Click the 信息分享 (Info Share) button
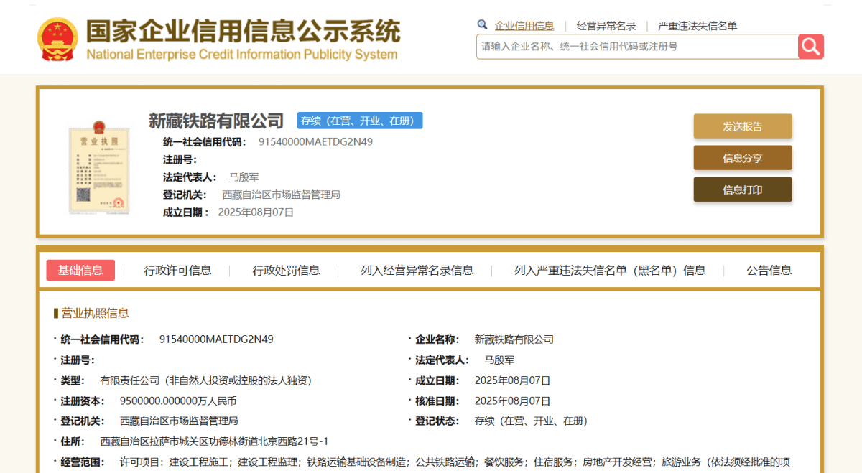The width and height of the screenshot is (862, 473). click(x=742, y=158)
